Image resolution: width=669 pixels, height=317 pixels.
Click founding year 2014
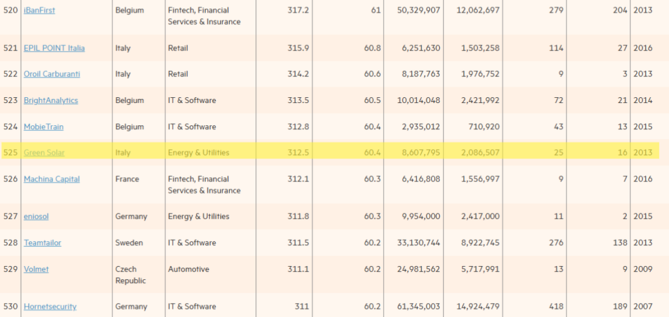coord(643,100)
